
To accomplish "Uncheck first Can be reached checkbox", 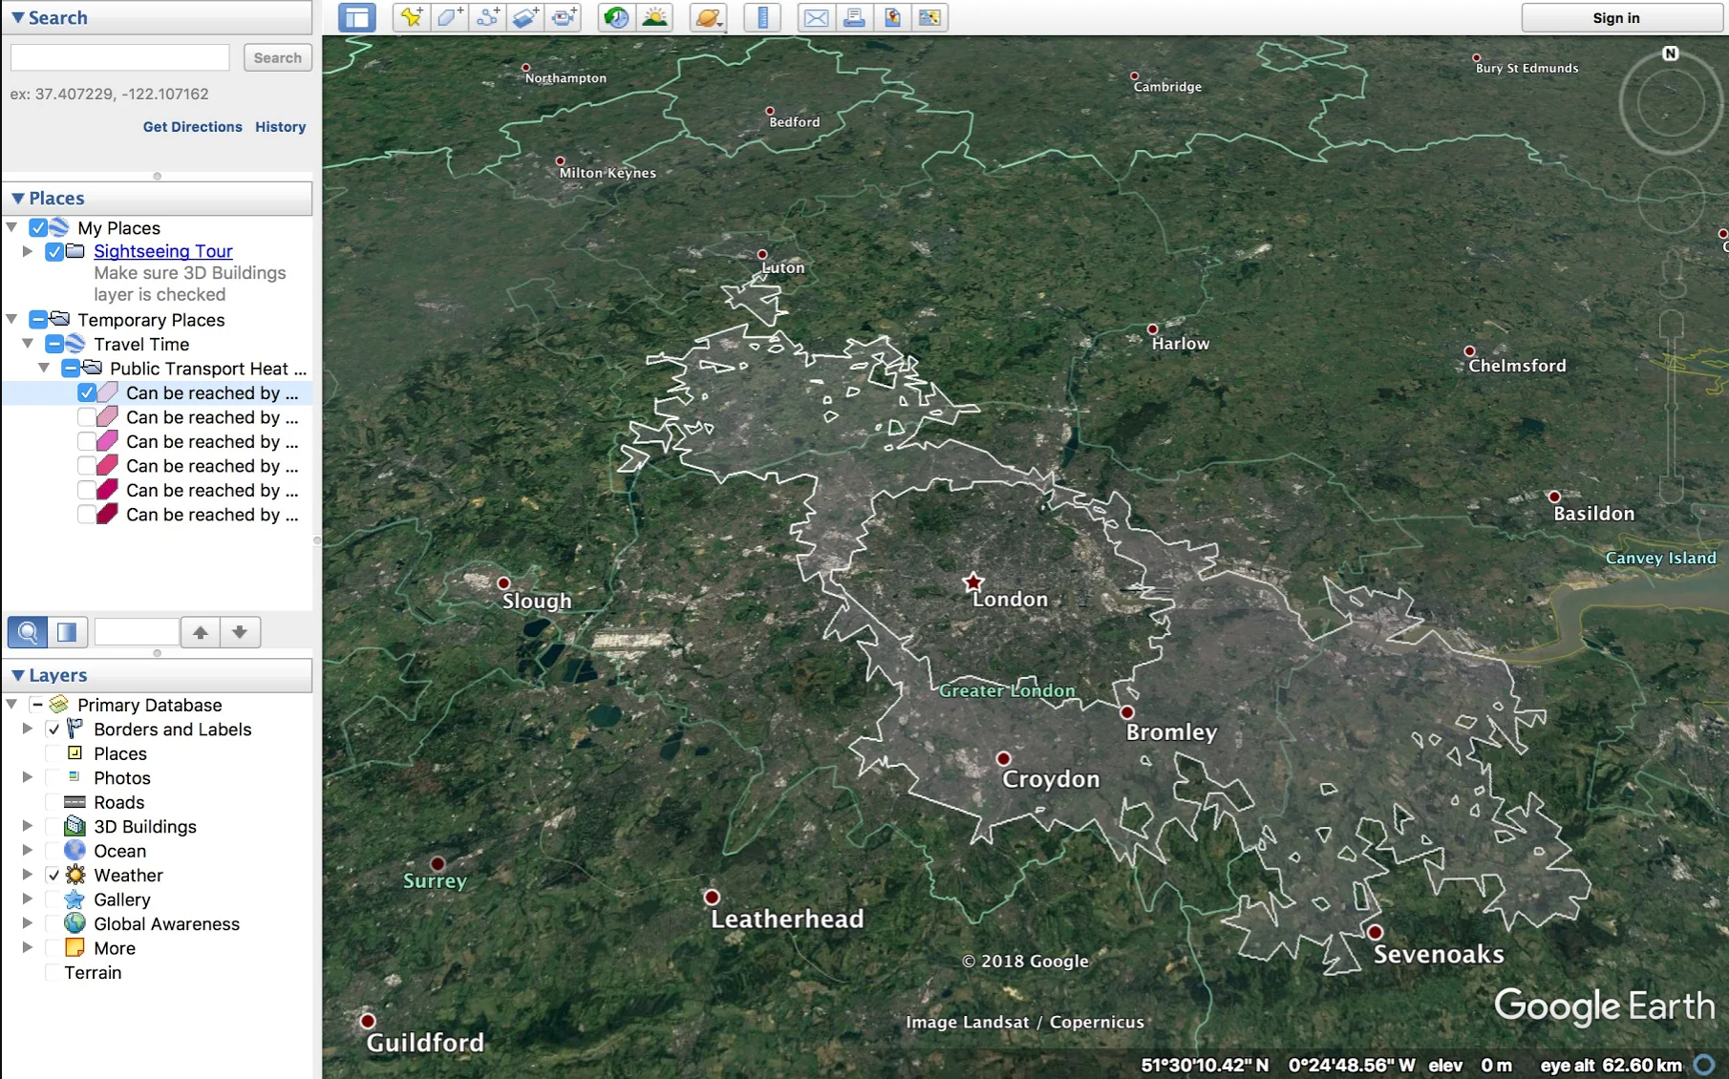I will coord(87,392).
